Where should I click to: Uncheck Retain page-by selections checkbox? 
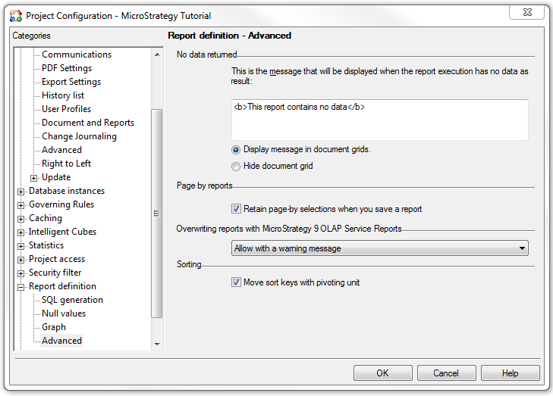pos(236,209)
